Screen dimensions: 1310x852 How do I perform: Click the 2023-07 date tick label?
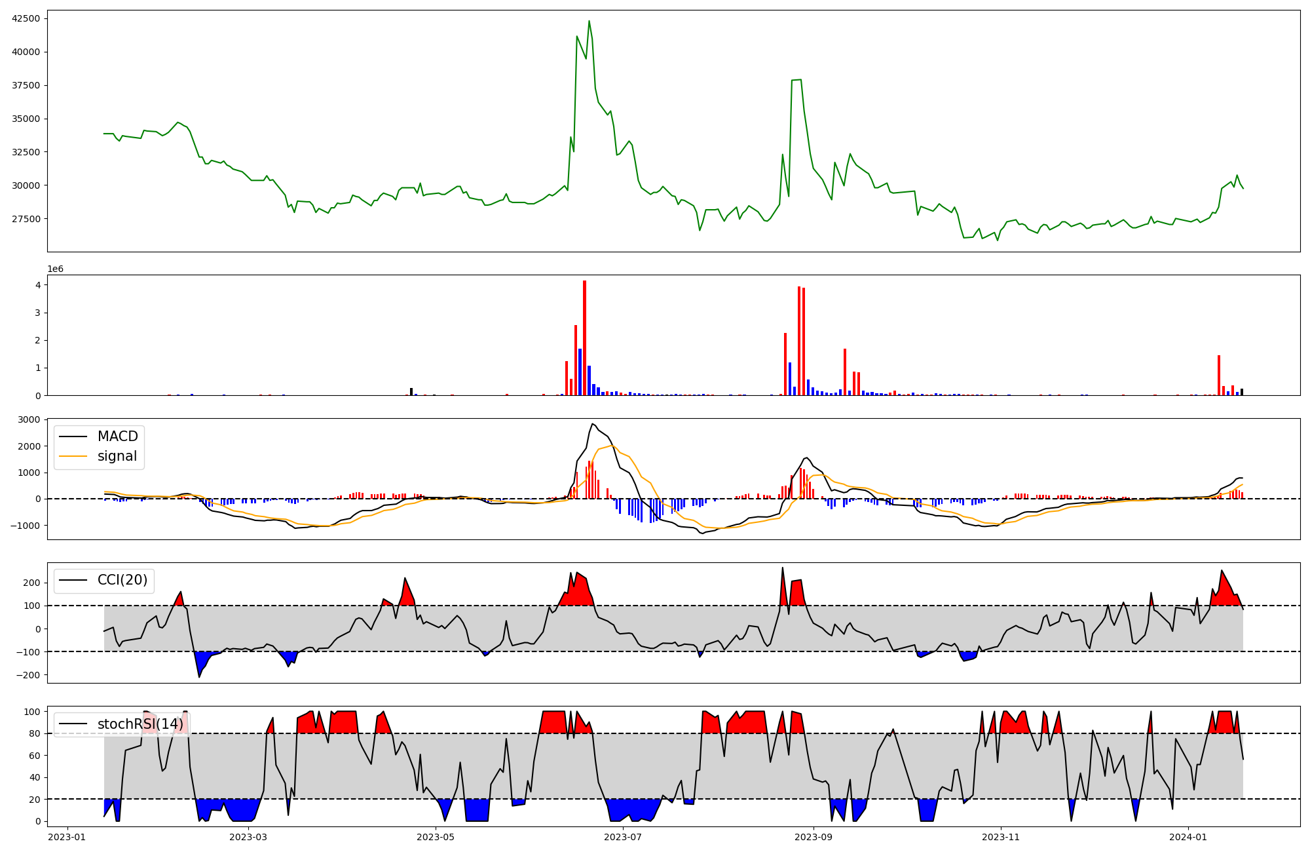coord(622,836)
